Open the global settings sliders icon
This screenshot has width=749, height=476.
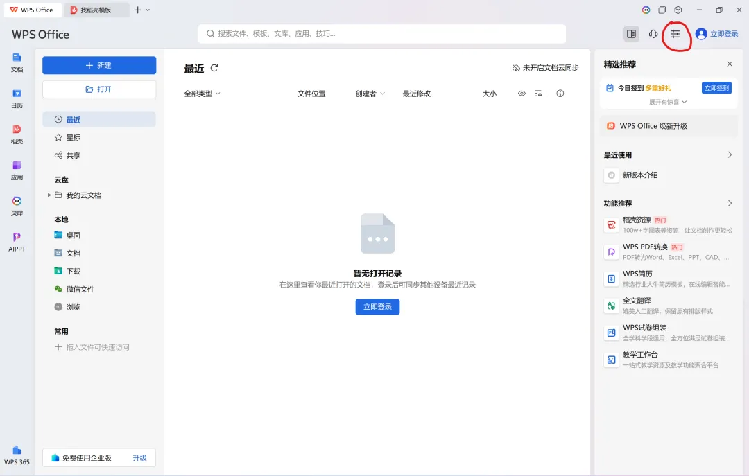point(675,34)
